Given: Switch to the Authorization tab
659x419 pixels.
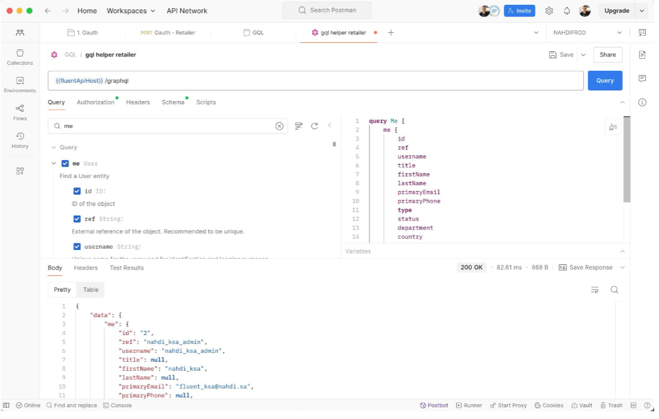Looking at the screenshot, I should [x=95, y=102].
